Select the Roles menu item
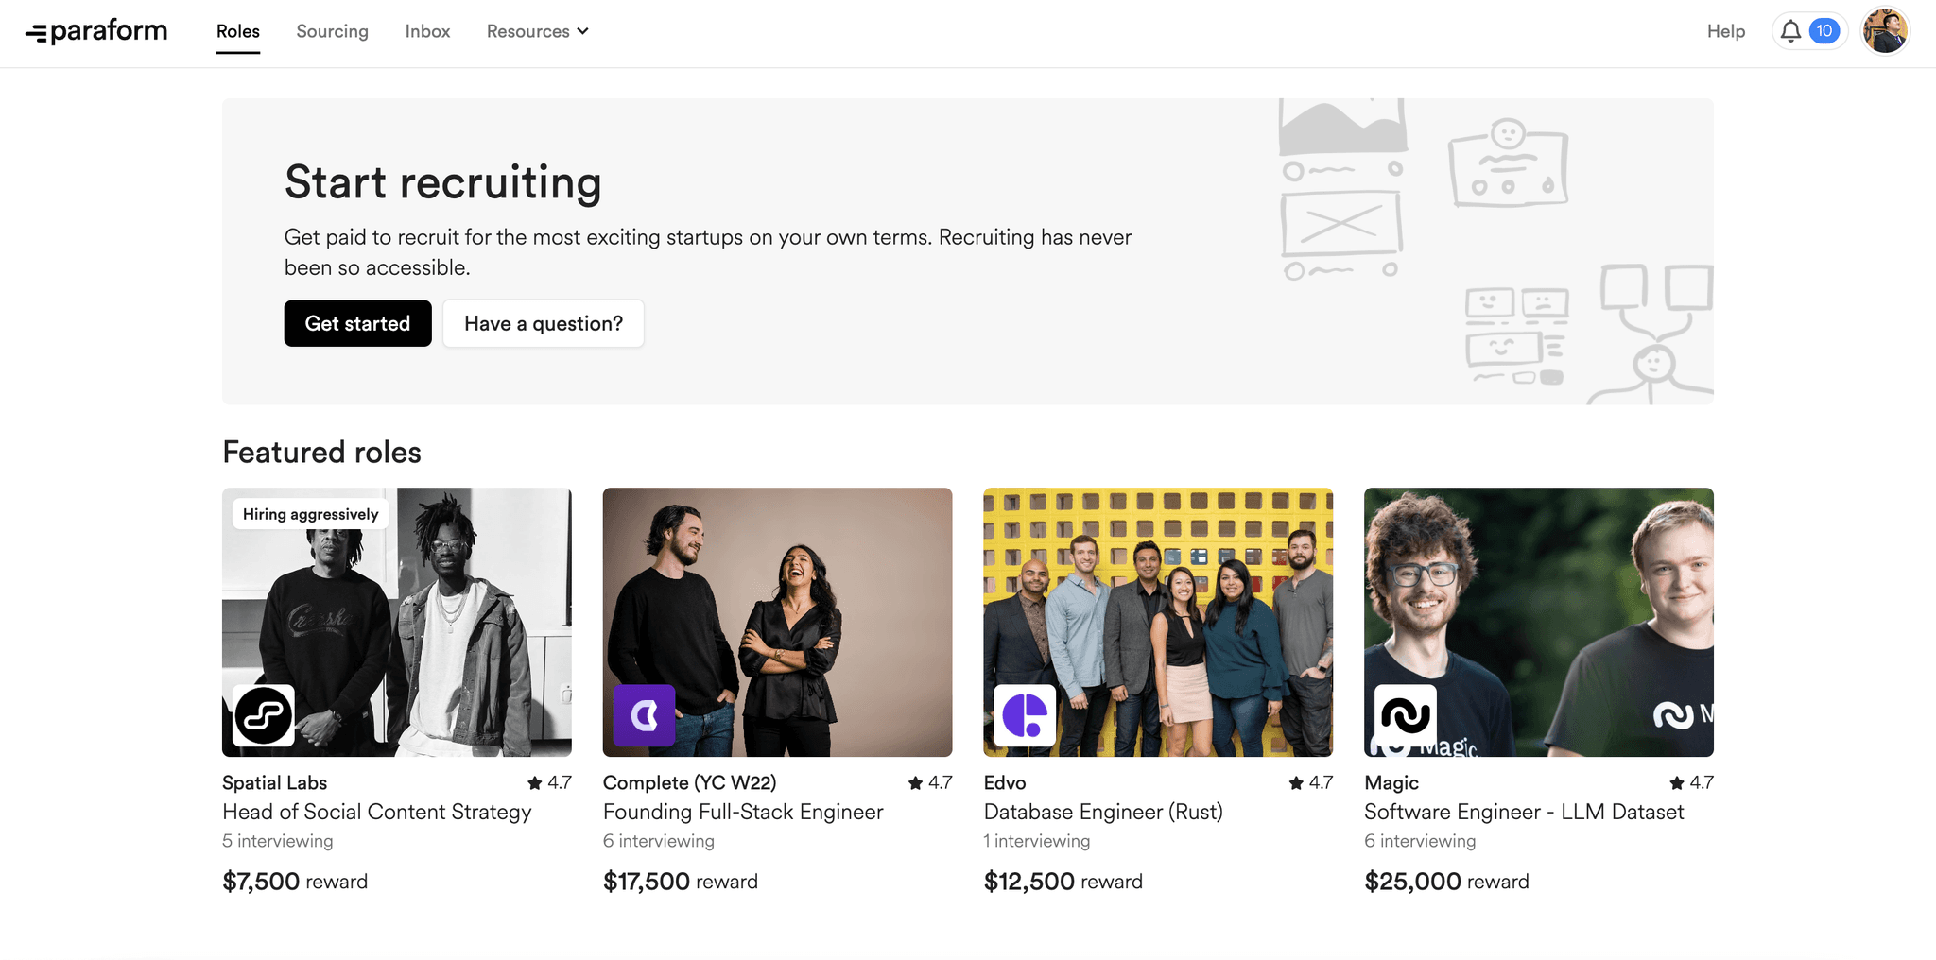The width and height of the screenshot is (1936, 960). point(236,31)
